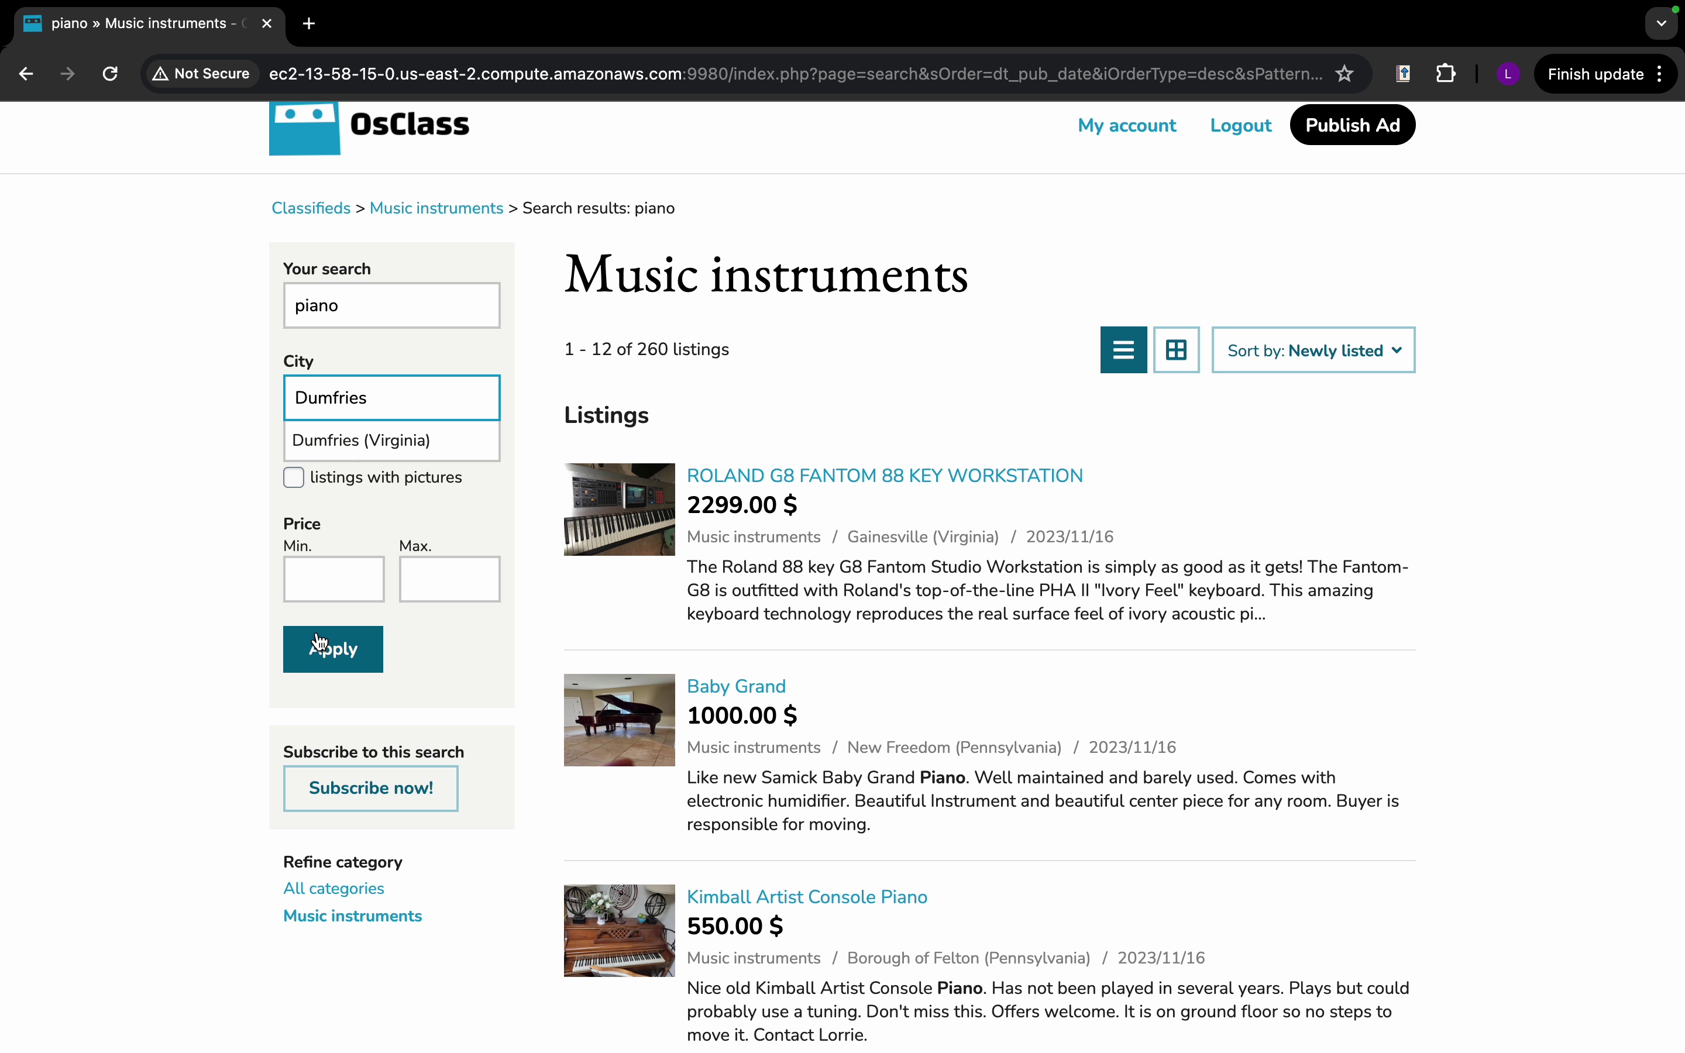The width and height of the screenshot is (1685, 1053).
Task: Switch to list view layout
Action: click(x=1123, y=350)
